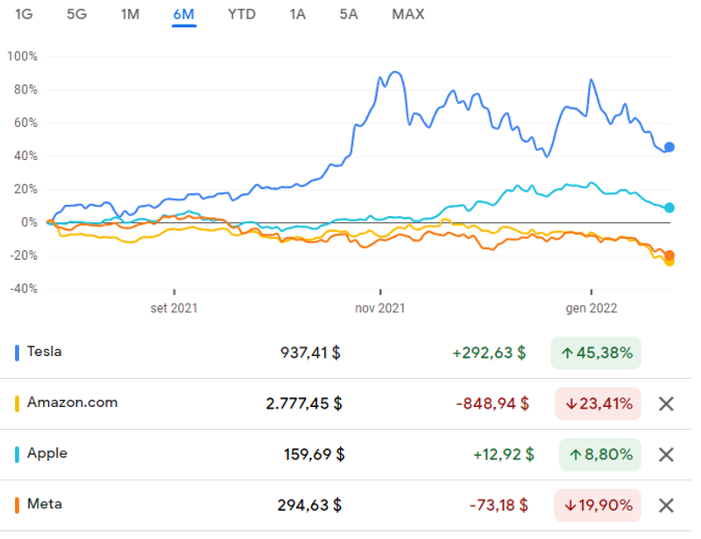Click the set 2021 axis label

[x=173, y=308]
